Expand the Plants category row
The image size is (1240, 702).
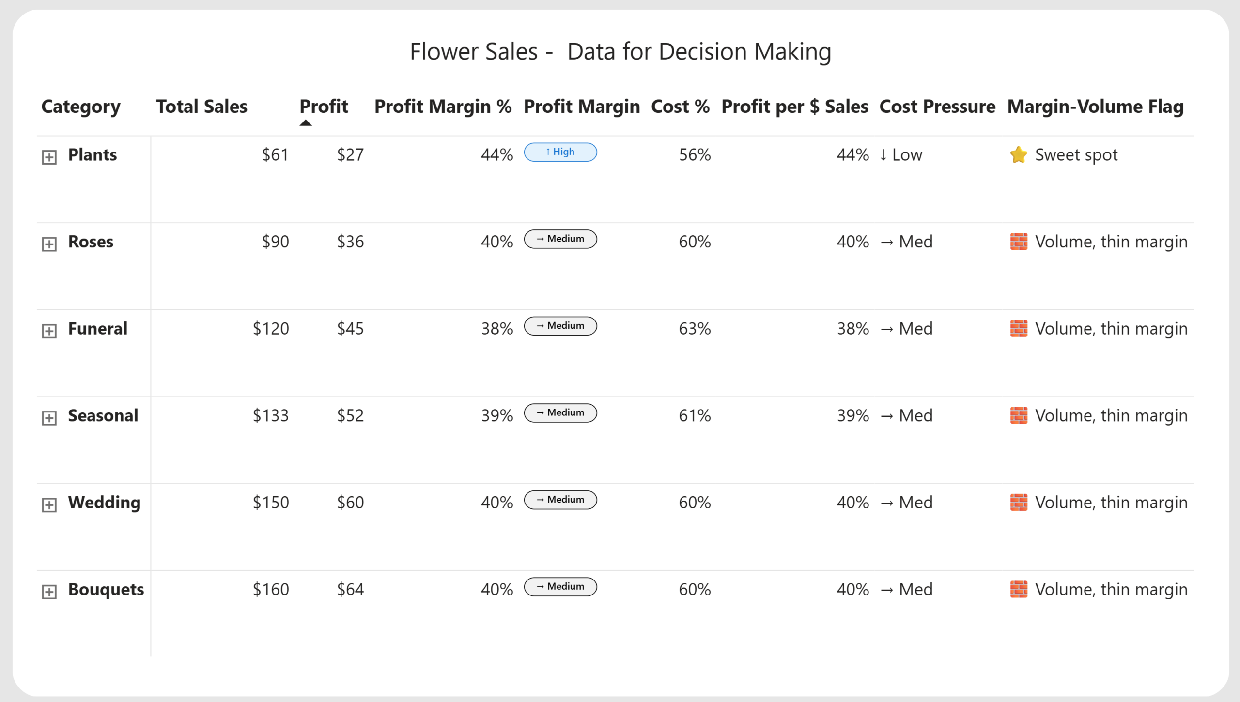[49, 157]
